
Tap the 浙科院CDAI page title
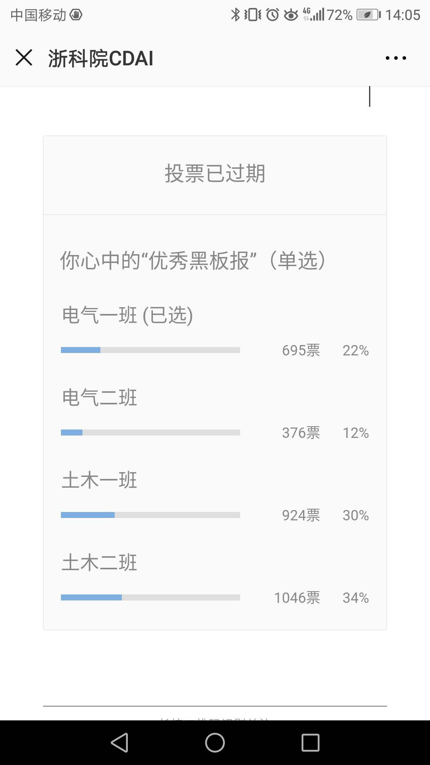pyautogui.click(x=101, y=59)
